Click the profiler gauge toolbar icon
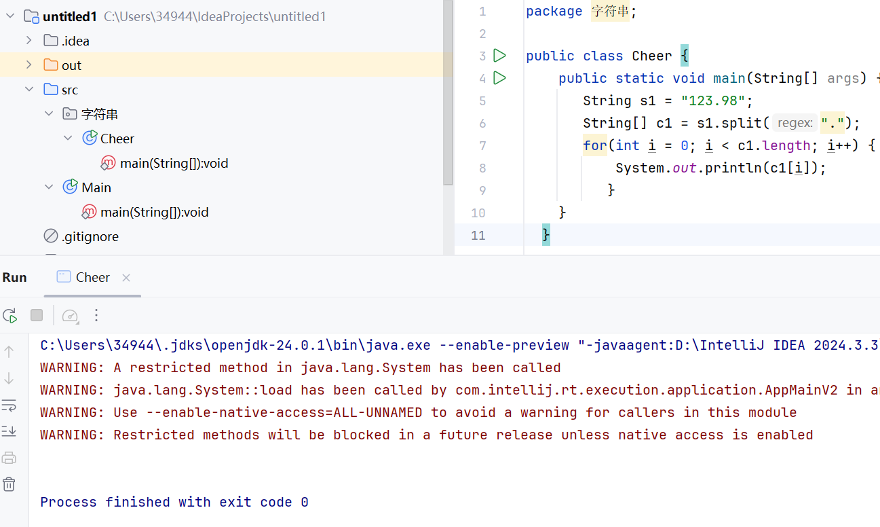The height and width of the screenshot is (527, 880). click(70, 315)
